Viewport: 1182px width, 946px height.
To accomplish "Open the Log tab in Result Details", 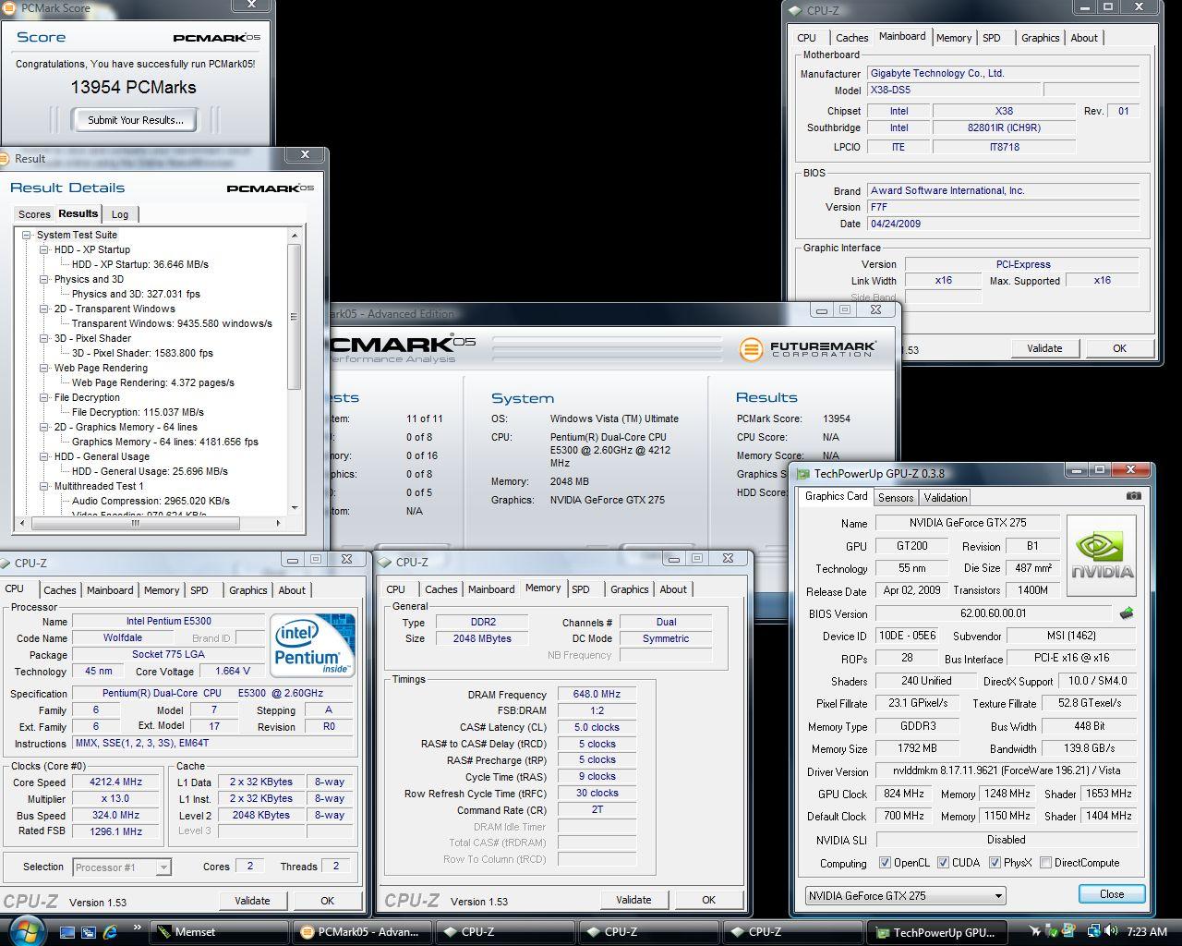I will coord(120,214).
